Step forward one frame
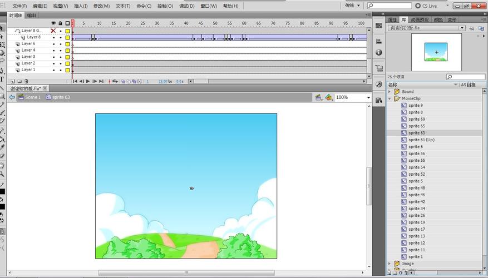This screenshot has width=488, height=278. 95,81
